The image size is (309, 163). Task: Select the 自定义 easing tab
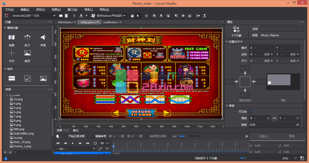point(263,136)
